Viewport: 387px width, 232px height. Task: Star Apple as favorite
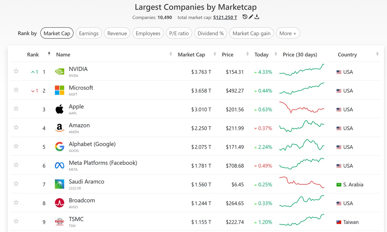click(16, 108)
